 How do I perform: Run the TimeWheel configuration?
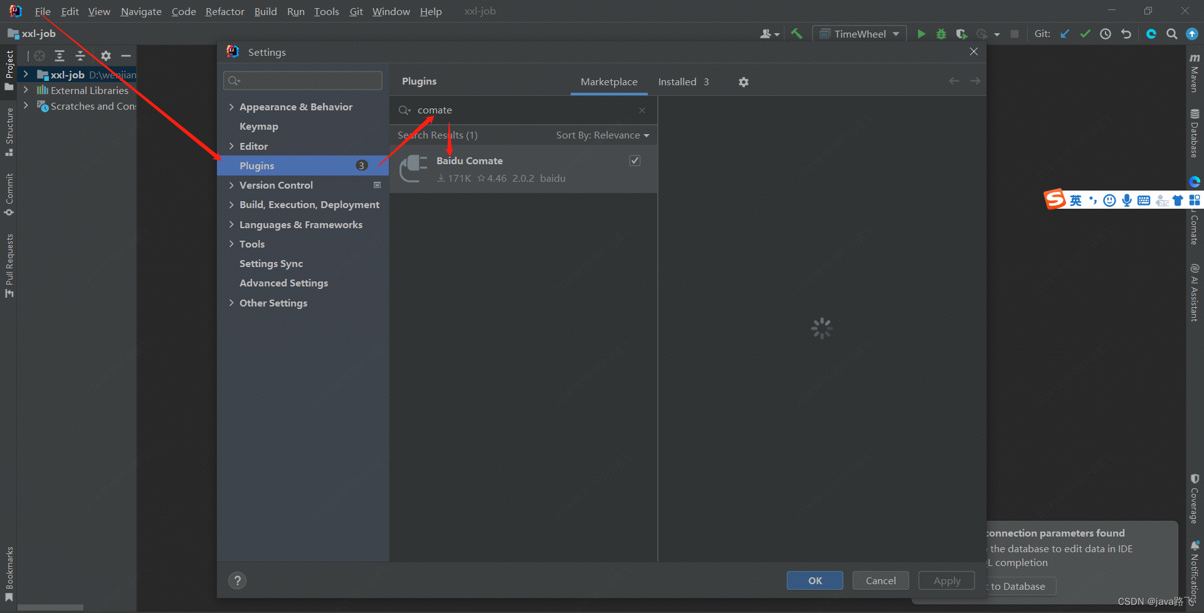point(921,34)
